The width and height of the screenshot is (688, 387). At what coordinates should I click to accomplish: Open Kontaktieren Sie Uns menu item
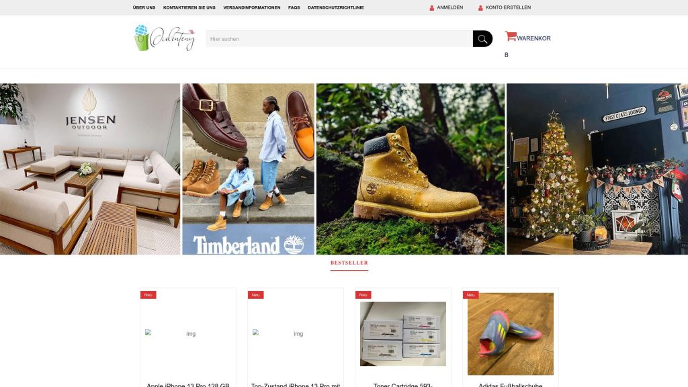point(189,7)
